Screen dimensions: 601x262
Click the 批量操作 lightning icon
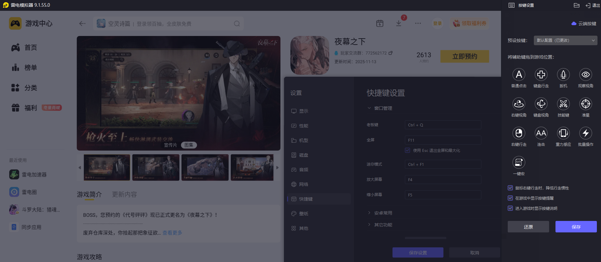585,133
